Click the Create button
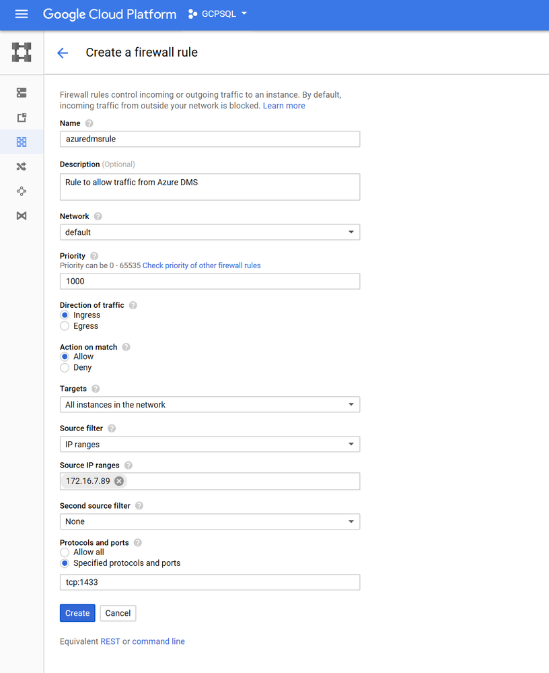Image resolution: width=549 pixels, height=673 pixels. 77,613
